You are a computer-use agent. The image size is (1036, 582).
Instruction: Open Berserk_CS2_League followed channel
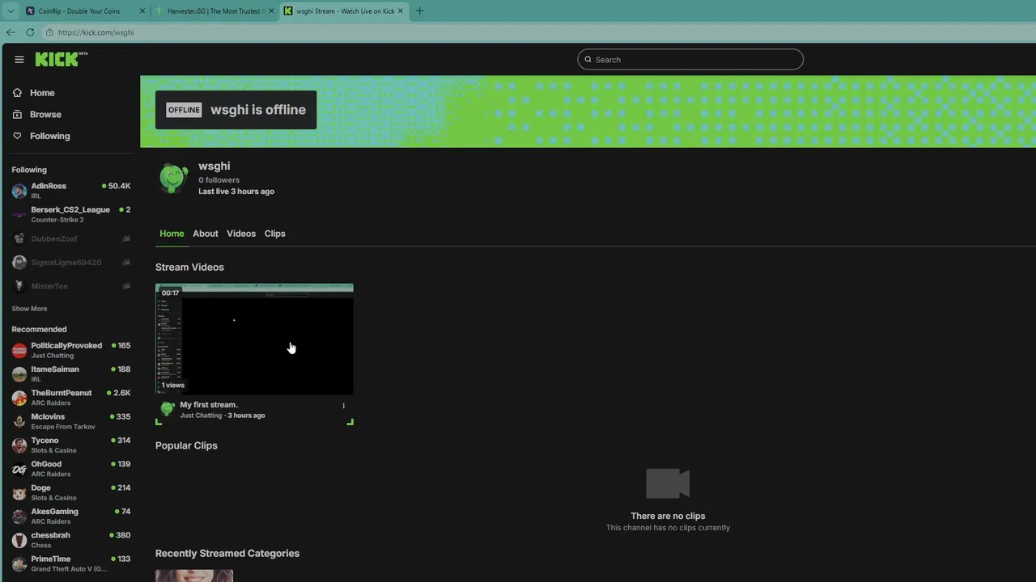point(70,214)
